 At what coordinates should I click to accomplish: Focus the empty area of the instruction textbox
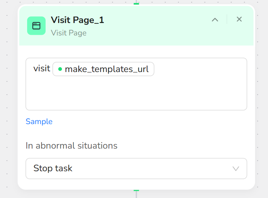(136, 93)
